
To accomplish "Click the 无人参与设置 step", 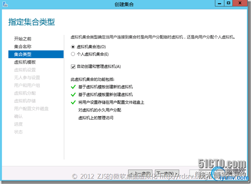I will click(x=27, y=78).
